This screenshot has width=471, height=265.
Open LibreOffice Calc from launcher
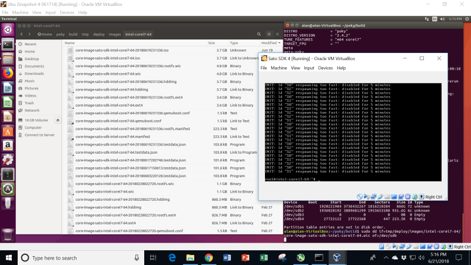[8, 102]
